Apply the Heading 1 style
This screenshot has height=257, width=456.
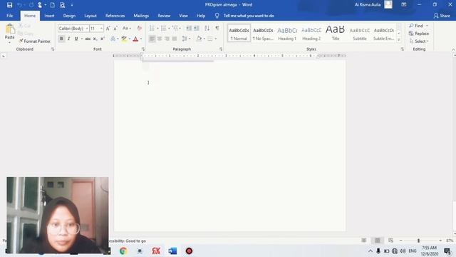(287, 34)
